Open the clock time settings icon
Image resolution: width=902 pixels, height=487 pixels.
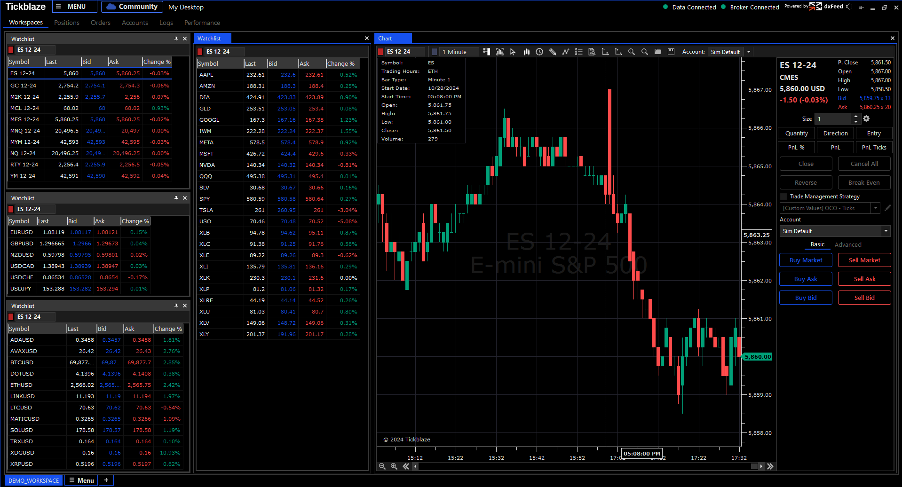tap(539, 52)
